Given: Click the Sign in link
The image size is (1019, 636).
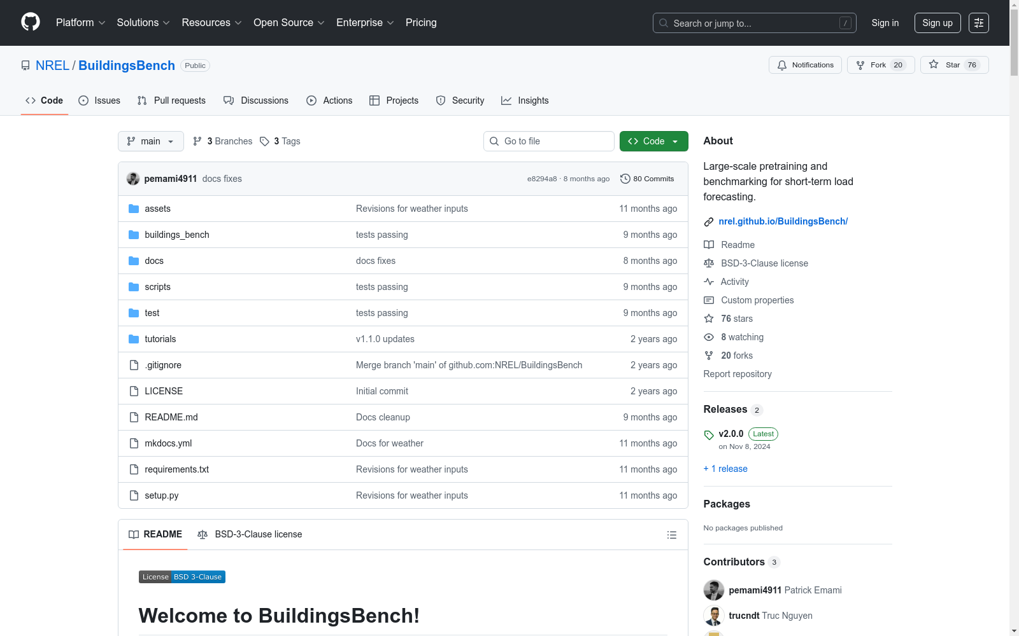Looking at the screenshot, I should pos(885,23).
